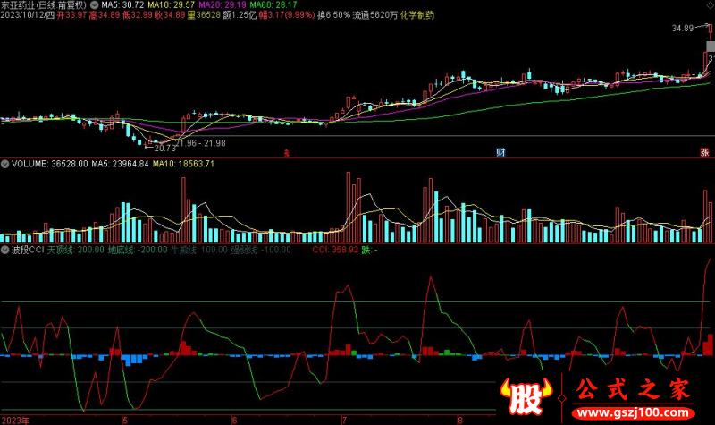
Task: Click the volume MA10: 18563.71 label
Action: tap(183, 164)
